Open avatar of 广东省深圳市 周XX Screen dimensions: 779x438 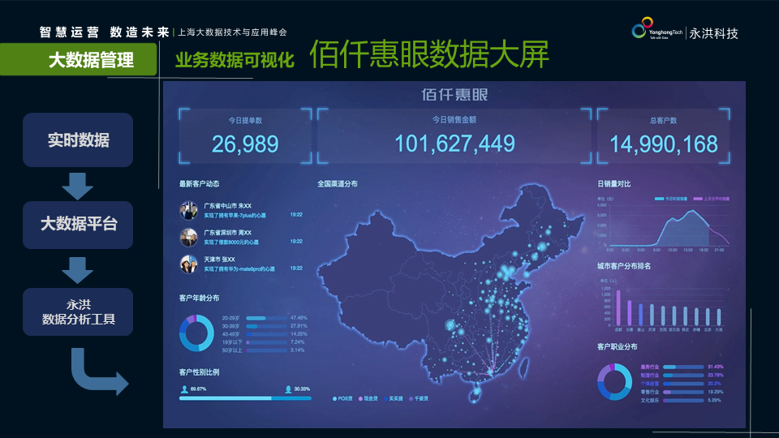point(188,238)
